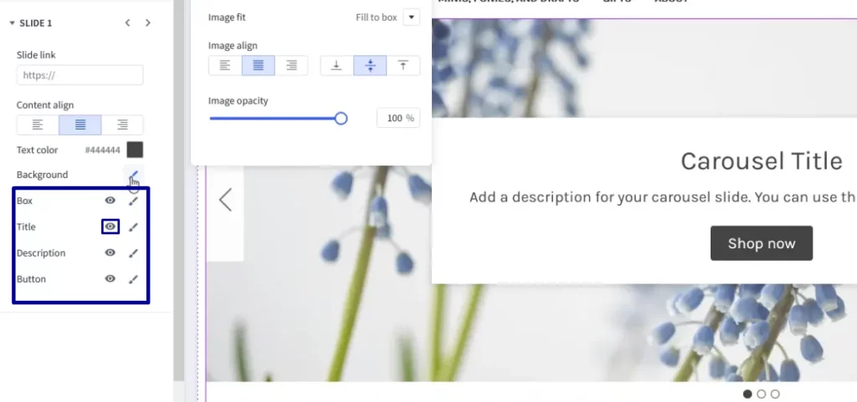Open the Image fit dropdown arrow
The image size is (857, 402).
pos(412,18)
